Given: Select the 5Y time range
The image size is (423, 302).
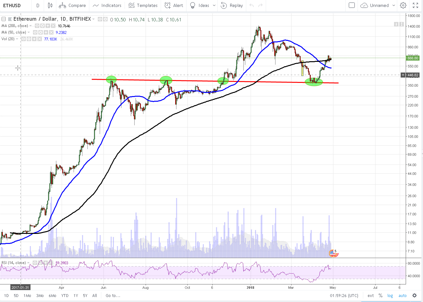Looking at the screenshot, I should pos(85,295).
